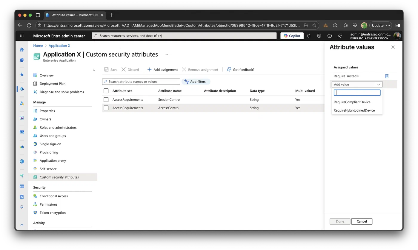The height and width of the screenshot is (250, 418).
Task: Click the Done button
Action: [340, 221]
